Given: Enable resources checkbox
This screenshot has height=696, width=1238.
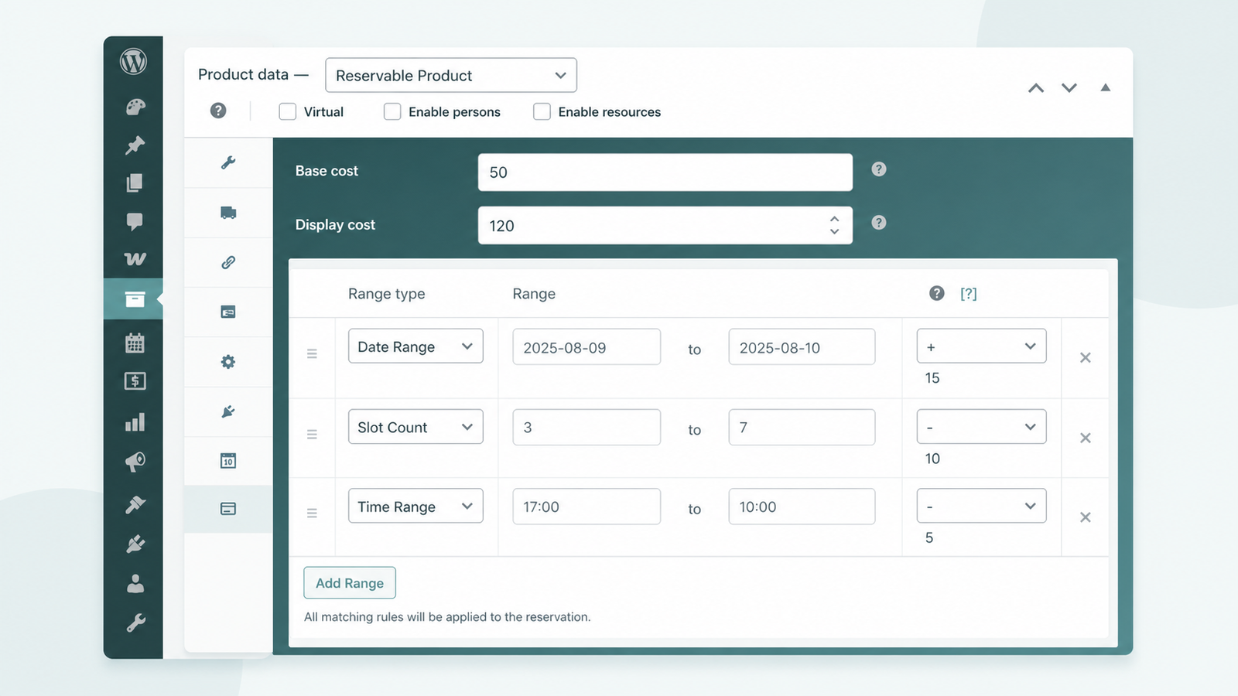Looking at the screenshot, I should coord(542,111).
